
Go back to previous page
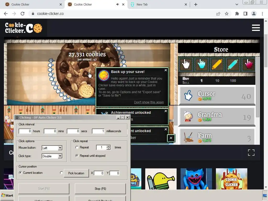pos(6,14)
